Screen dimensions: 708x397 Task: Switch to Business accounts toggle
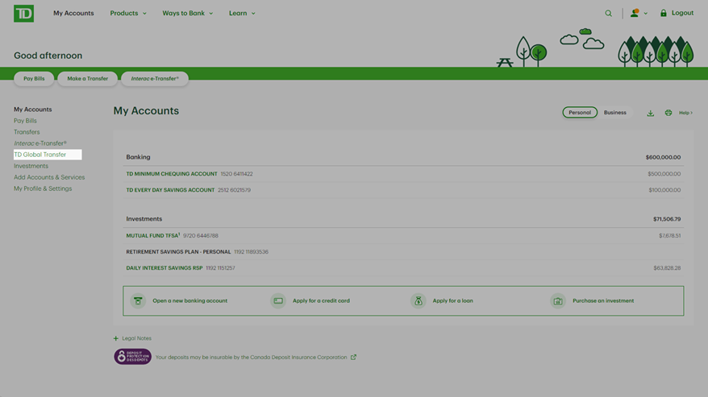615,112
